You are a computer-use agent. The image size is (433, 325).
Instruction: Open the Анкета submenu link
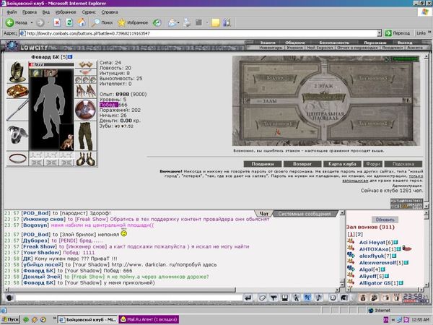point(415,48)
